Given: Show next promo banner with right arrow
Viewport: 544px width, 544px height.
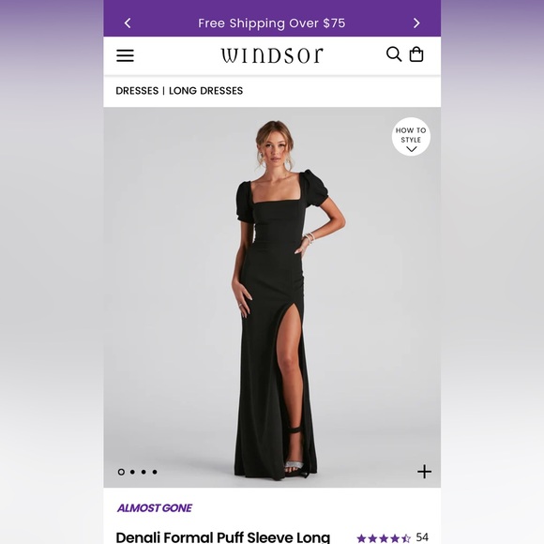Looking at the screenshot, I should 416,23.
